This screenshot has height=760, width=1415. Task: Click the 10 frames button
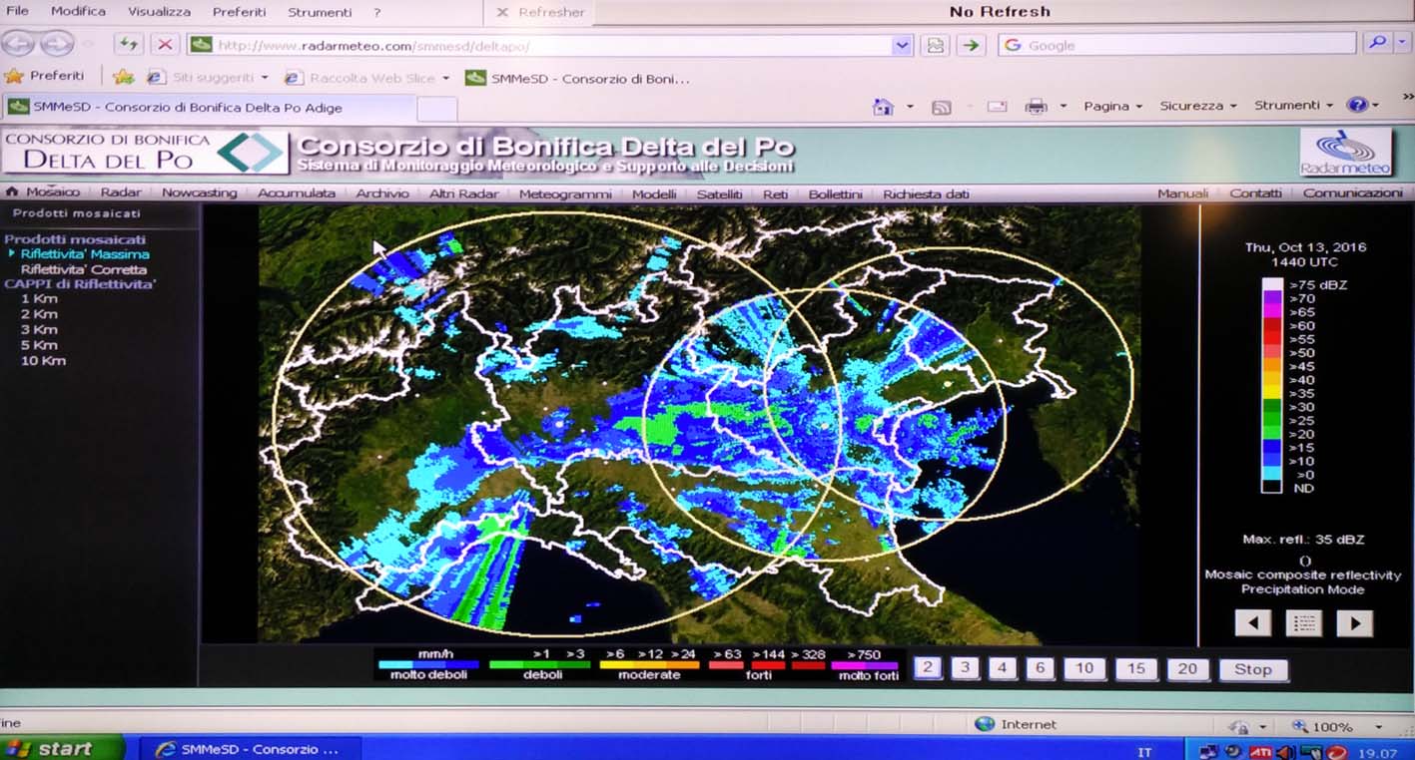click(1085, 668)
